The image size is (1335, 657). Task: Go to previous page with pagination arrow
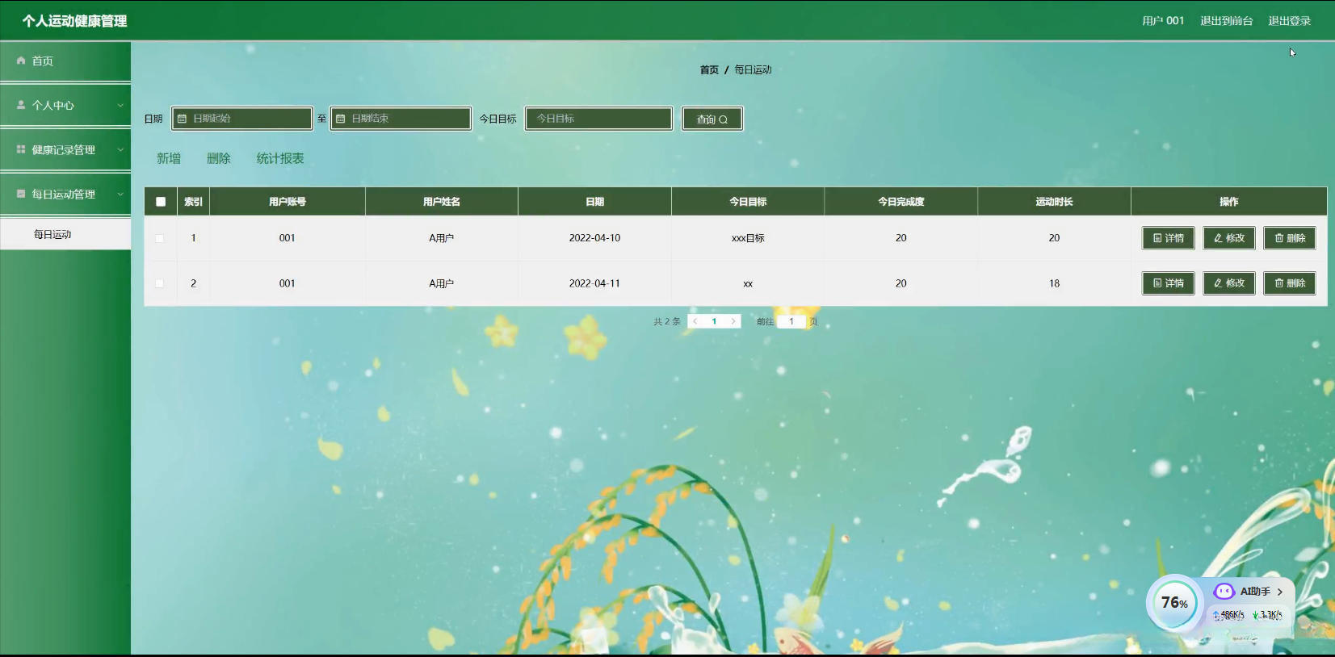point(695,321)
